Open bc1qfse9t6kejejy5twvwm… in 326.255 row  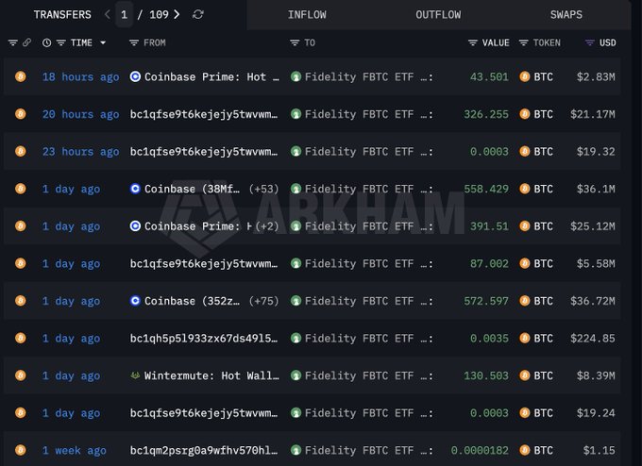(204, 114)
